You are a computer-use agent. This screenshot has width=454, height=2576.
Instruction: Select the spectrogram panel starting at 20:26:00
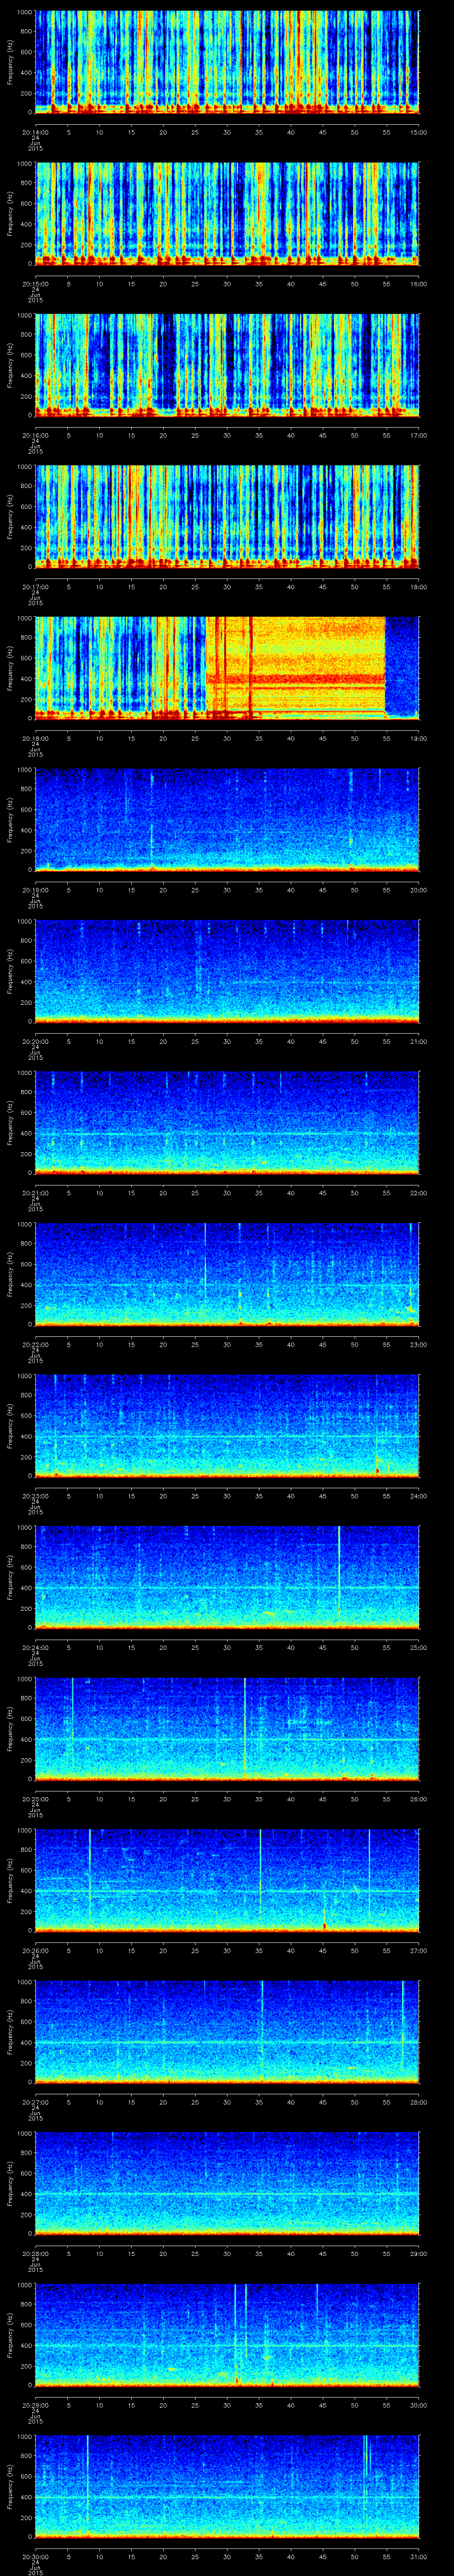227,1881
